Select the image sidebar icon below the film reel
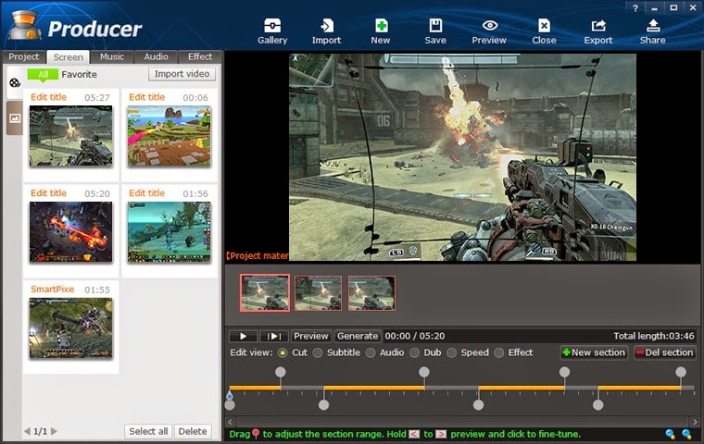The height and width of the screenshot is (444, 704). (15, 118)
